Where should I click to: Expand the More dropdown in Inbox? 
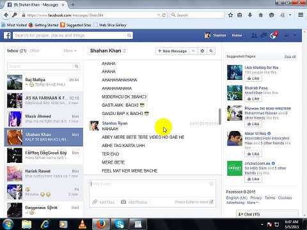pyautogui.click(x=70, y=50)
